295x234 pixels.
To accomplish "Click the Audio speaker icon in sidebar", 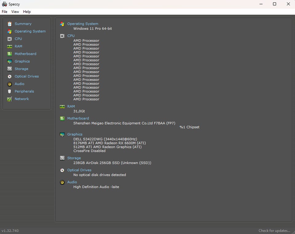I will point(10,84).
